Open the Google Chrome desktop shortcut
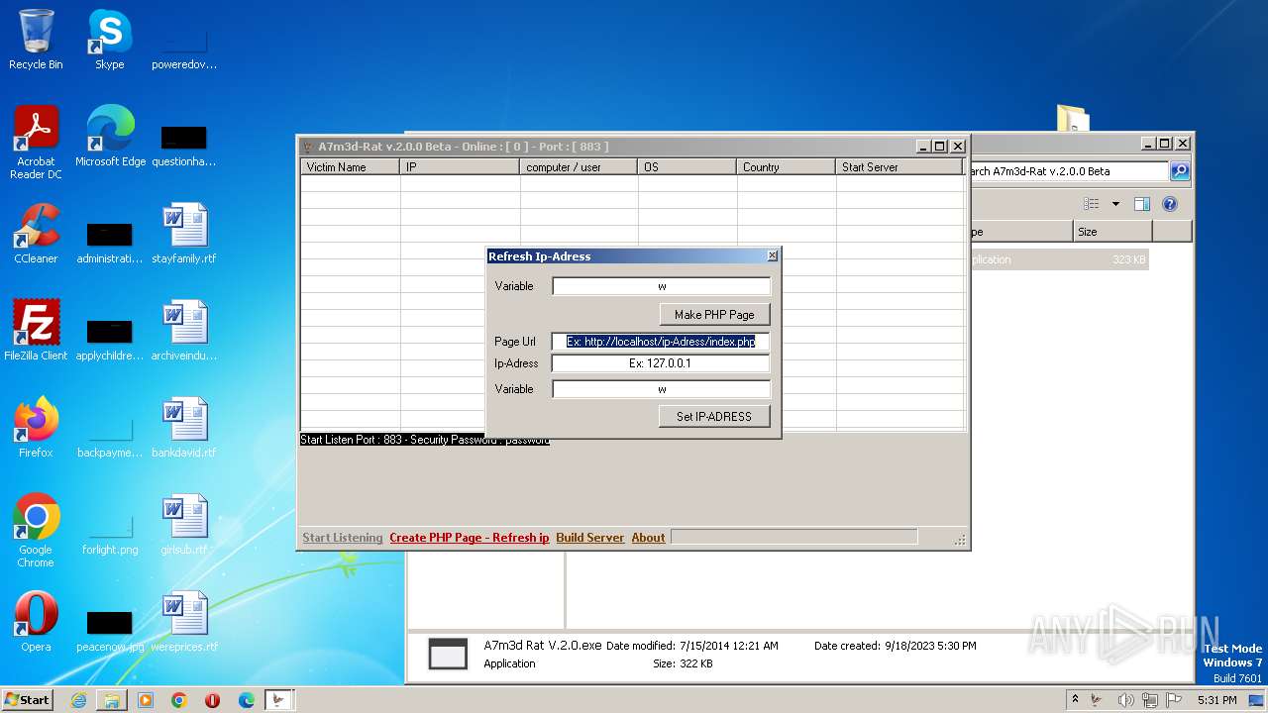1268x713 pixels. pos(36,530)
